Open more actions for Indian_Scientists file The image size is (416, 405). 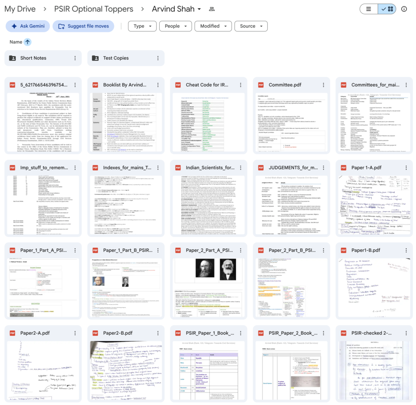pos(240,168)
